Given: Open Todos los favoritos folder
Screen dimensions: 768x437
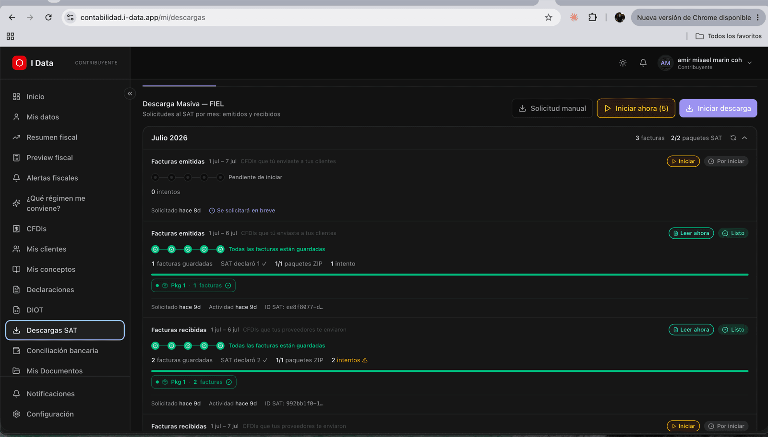Looking at the screenshot, I should tap(729, 36).
